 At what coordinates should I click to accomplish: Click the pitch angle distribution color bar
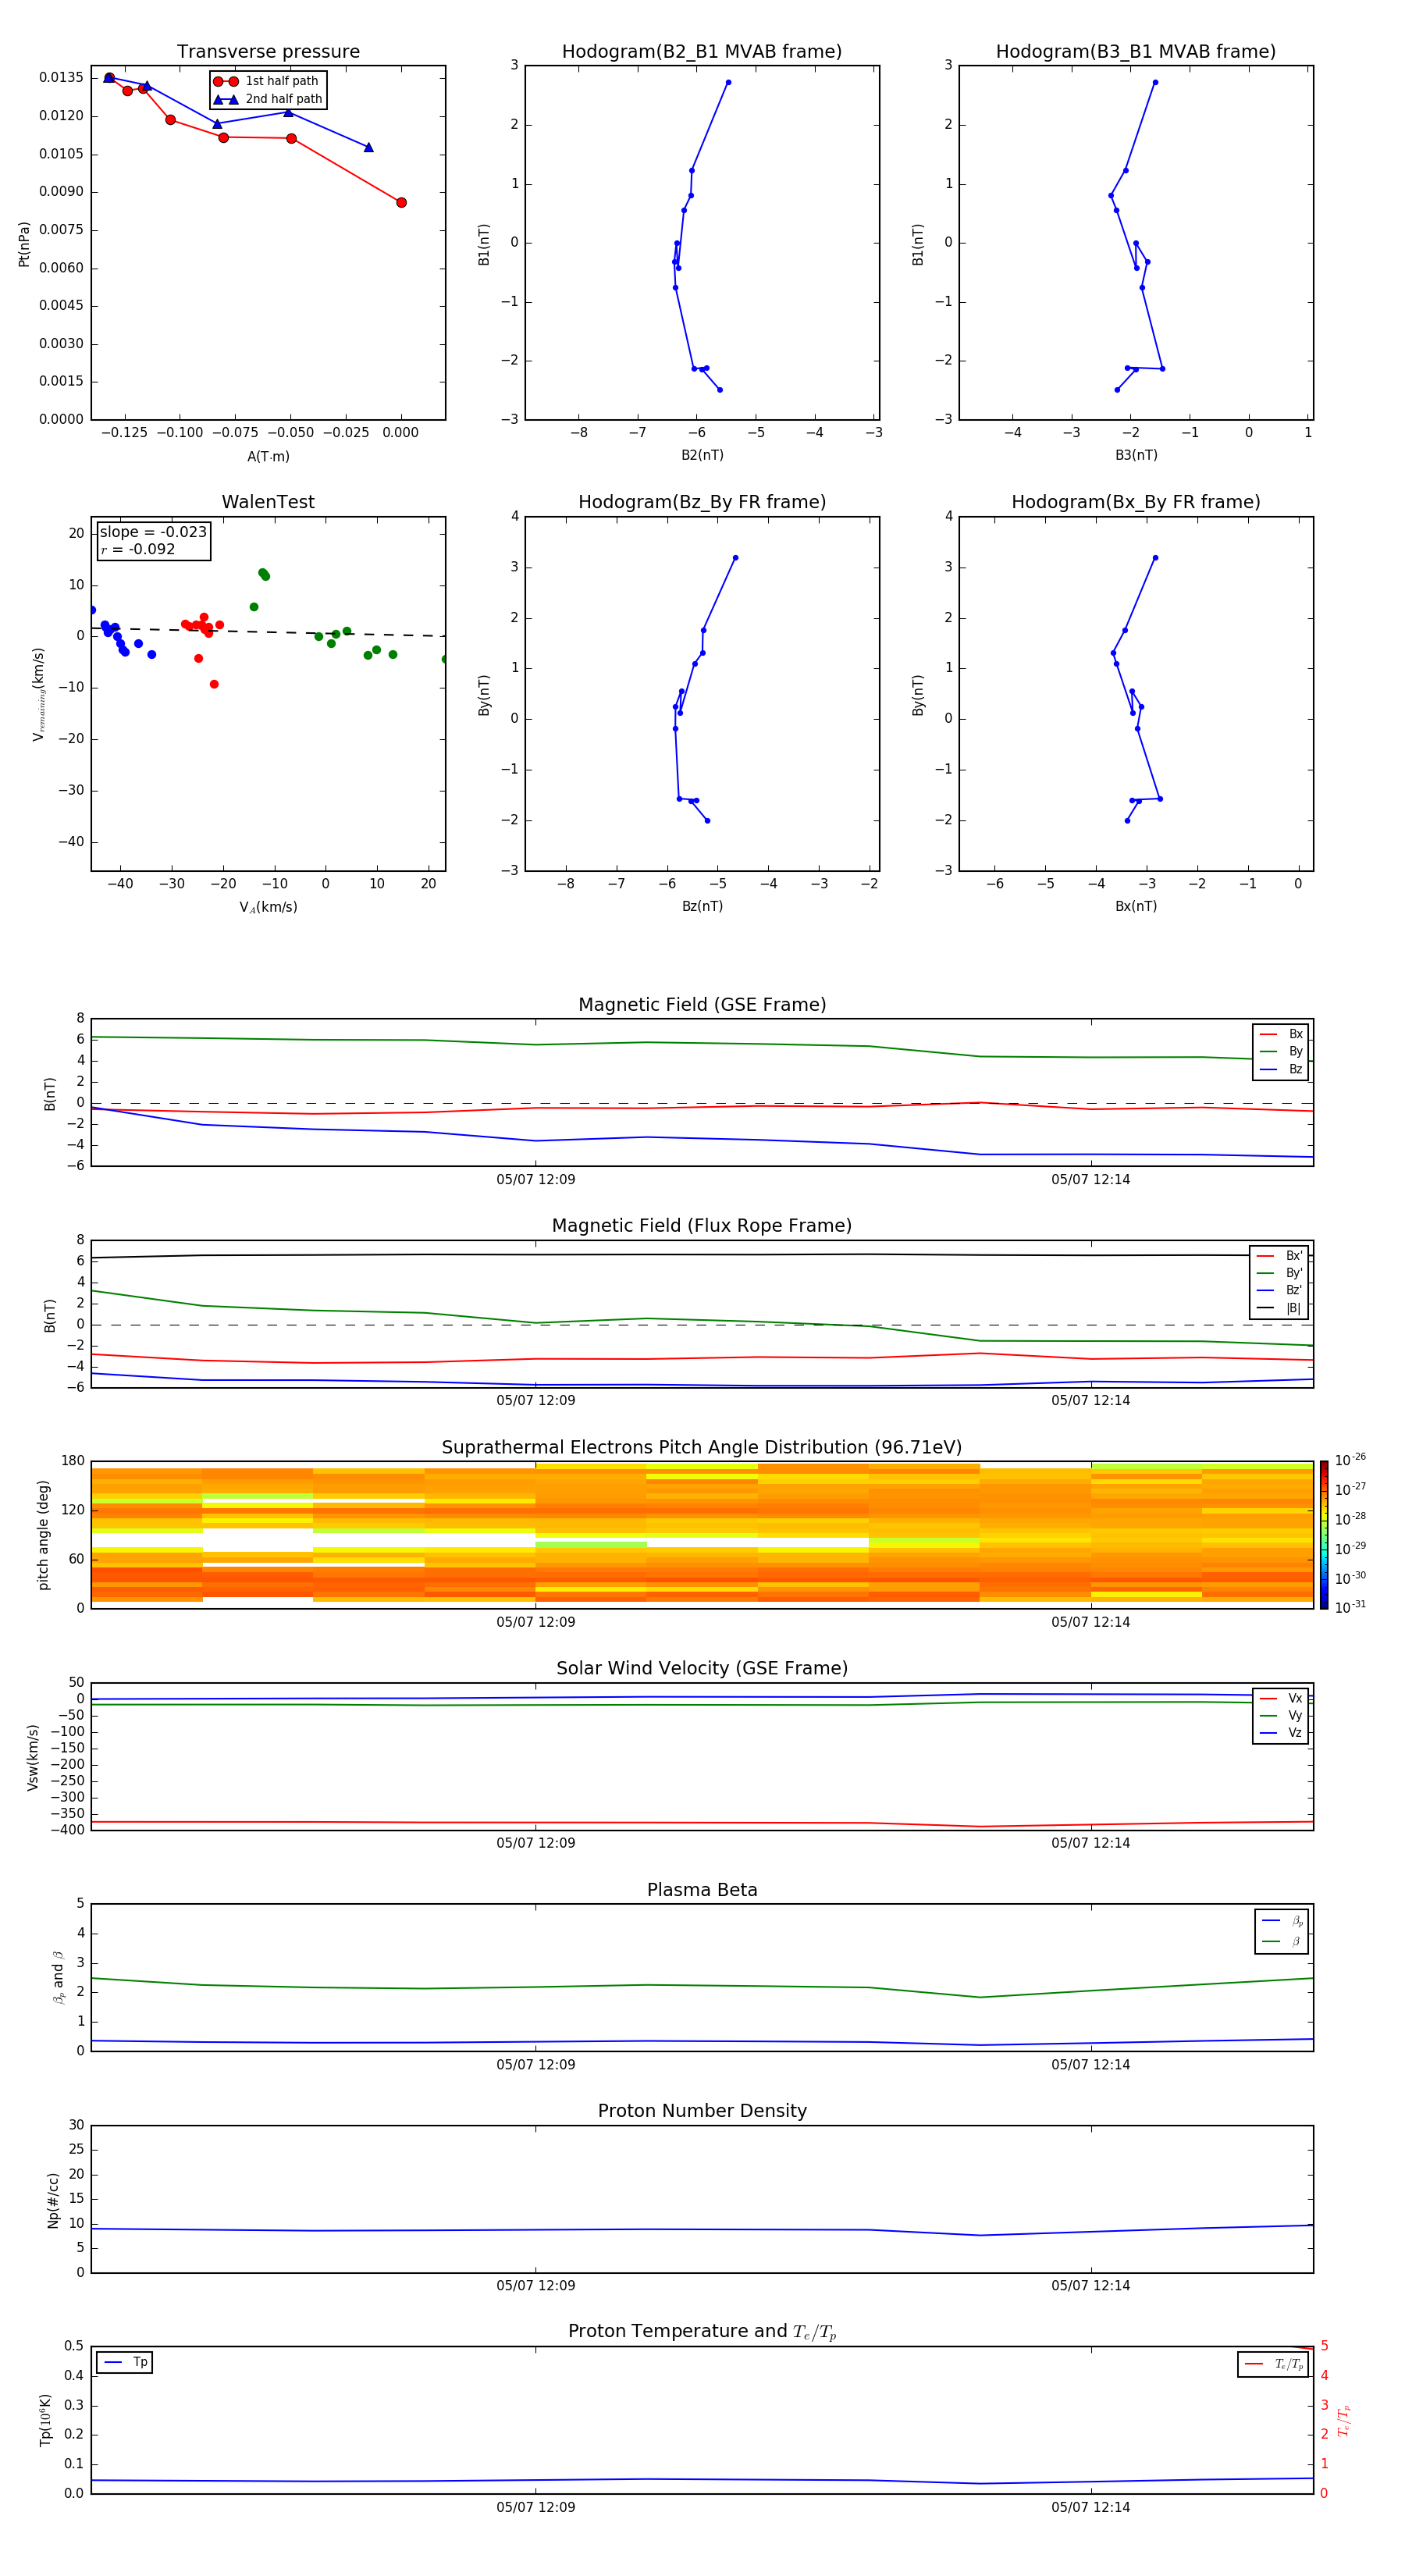pos(1324,1535)
